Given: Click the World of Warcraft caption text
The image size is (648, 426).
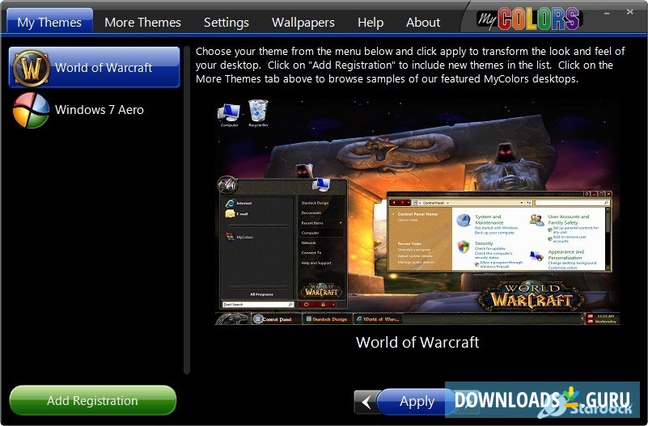Looking at the screenshot, I should [417, 342].
